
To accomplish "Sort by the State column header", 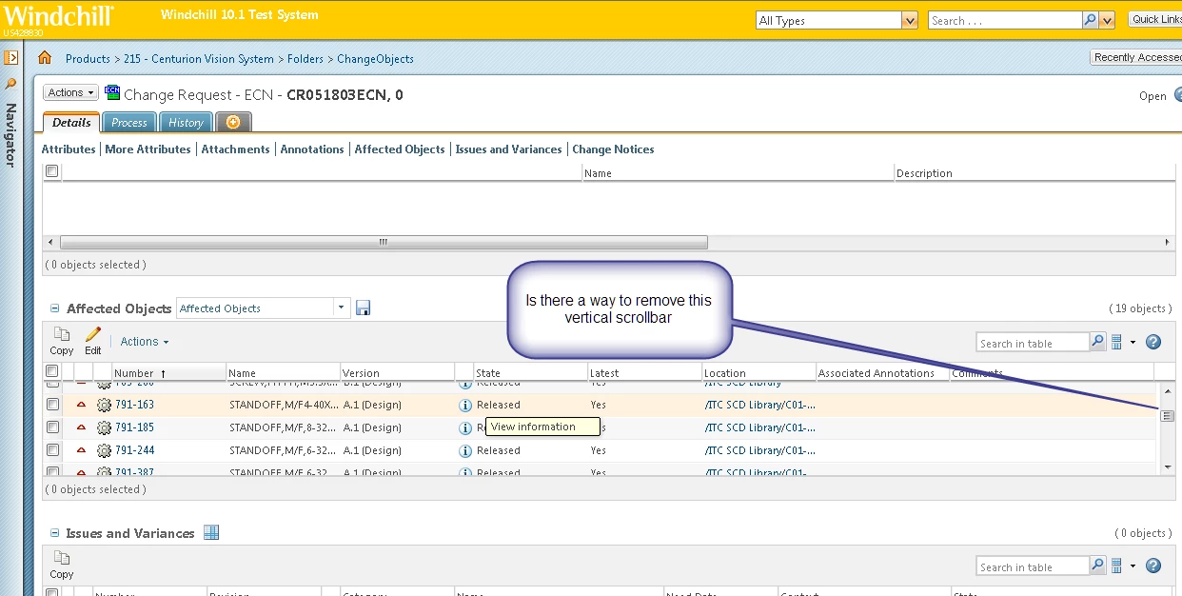I will [530, 372].
